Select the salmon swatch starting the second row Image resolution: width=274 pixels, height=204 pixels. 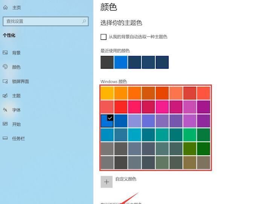pos(107,107)
